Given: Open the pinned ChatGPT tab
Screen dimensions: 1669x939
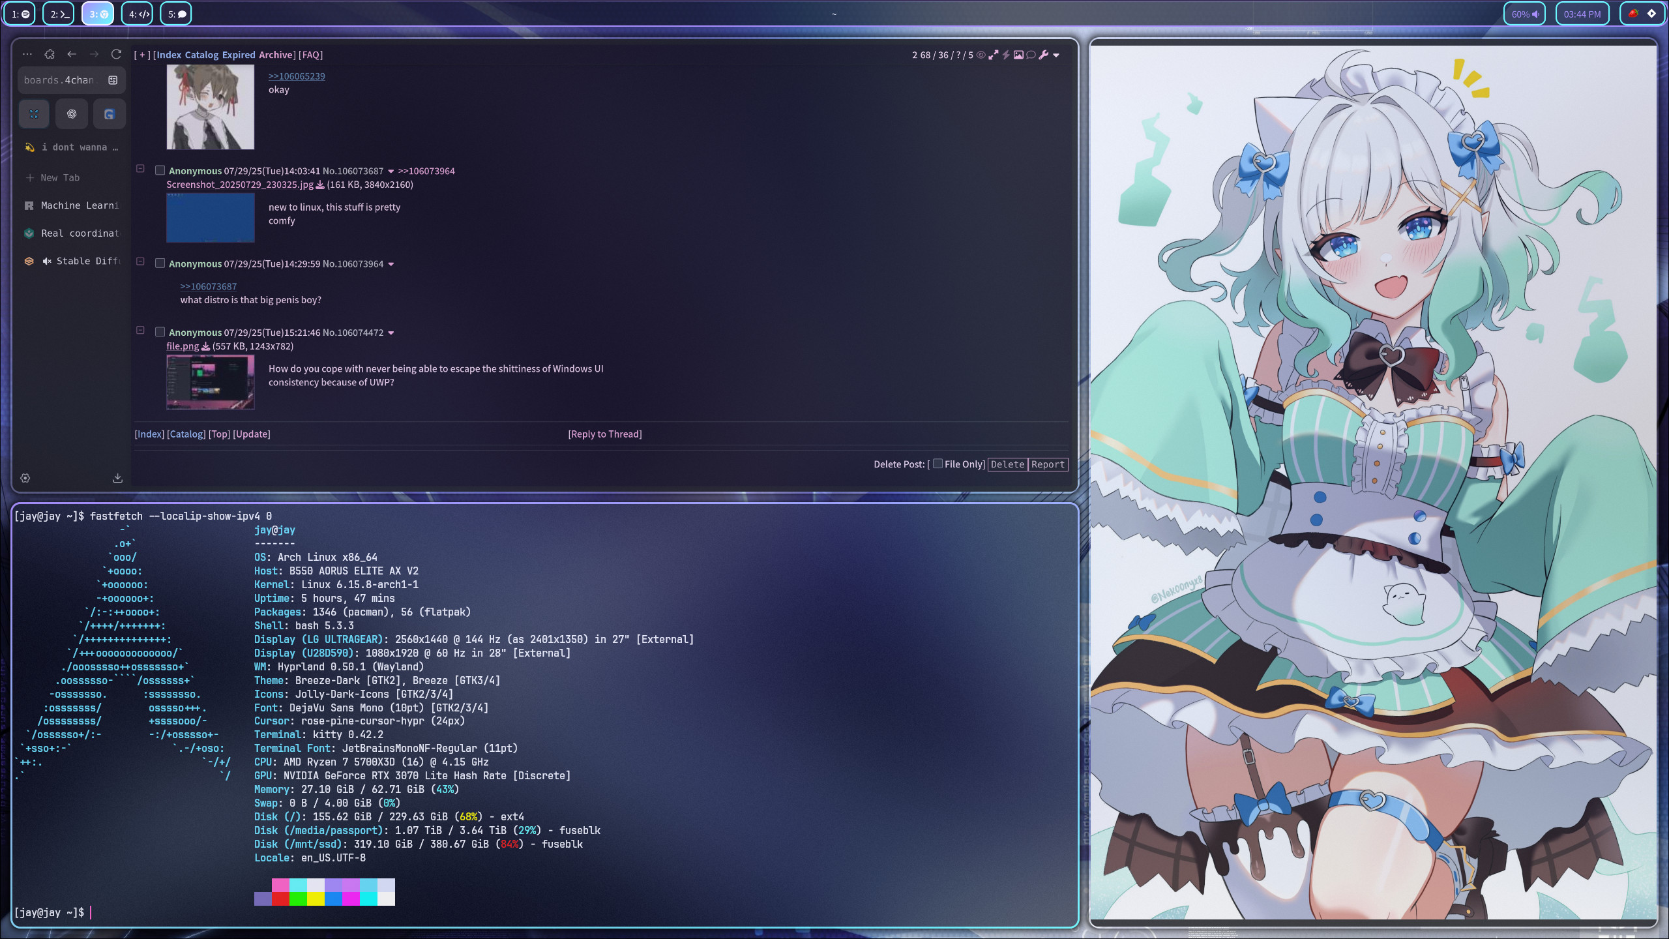Looking at the screenshot, I should coord(72,114).
